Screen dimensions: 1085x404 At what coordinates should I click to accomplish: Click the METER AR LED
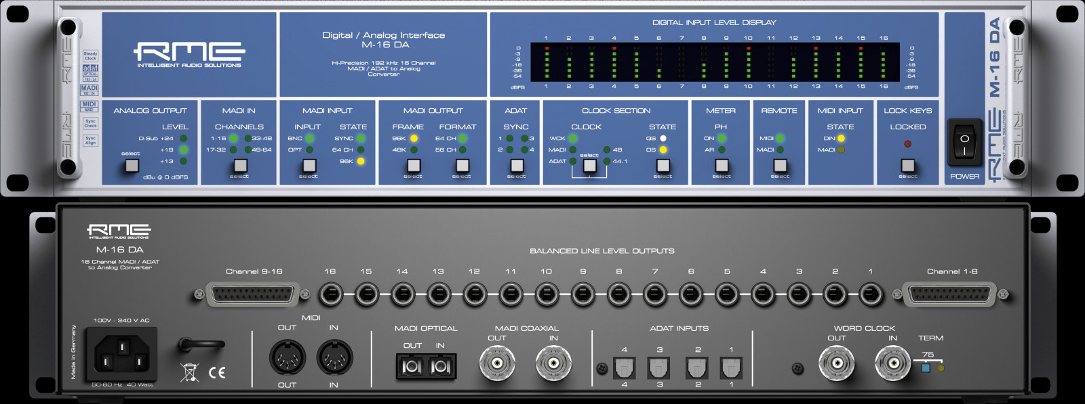tap(722, 150)
